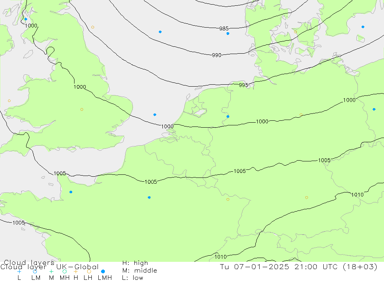Click the blue plus L legend symbol
Image resolution: width=384 pixels, height=281 pixels.
(x=19, y=271)
